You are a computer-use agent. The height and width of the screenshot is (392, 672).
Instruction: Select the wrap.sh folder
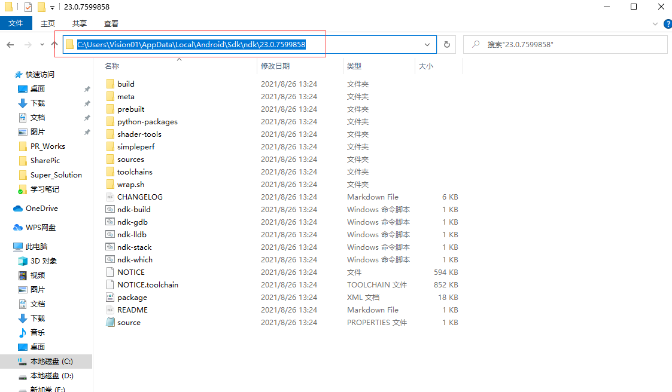tap(130, 185)
